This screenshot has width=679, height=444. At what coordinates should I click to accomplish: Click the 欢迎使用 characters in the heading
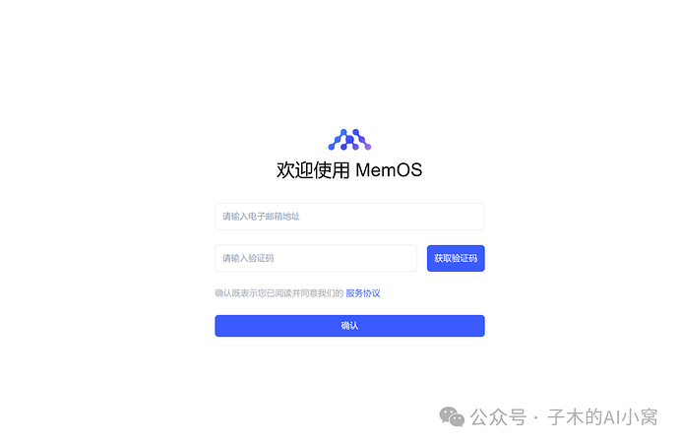(x=313, y=169)
